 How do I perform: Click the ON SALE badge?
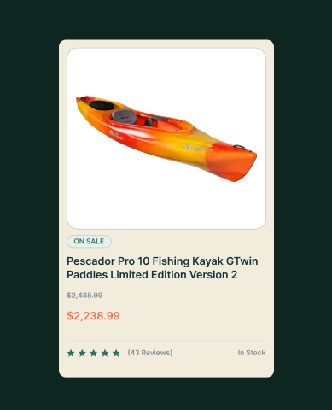pyautogui.click(x=89, y=242)
